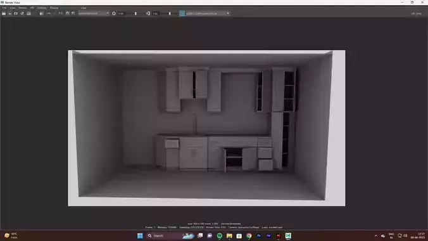Set real size with the 1:1 icon
The height and width of the screenshot is (241, 428).
click(x=61, y=13)
